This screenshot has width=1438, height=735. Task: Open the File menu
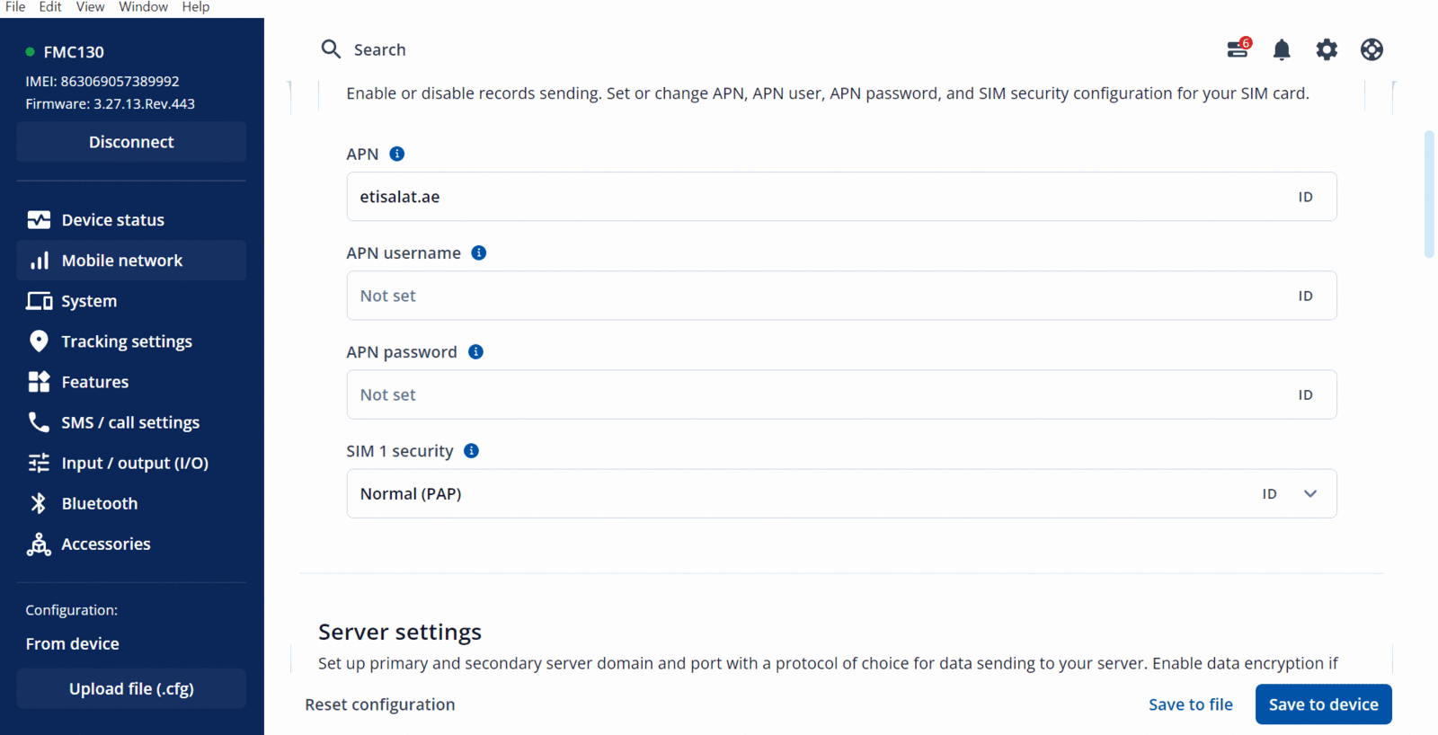click(x=15, y=7)
